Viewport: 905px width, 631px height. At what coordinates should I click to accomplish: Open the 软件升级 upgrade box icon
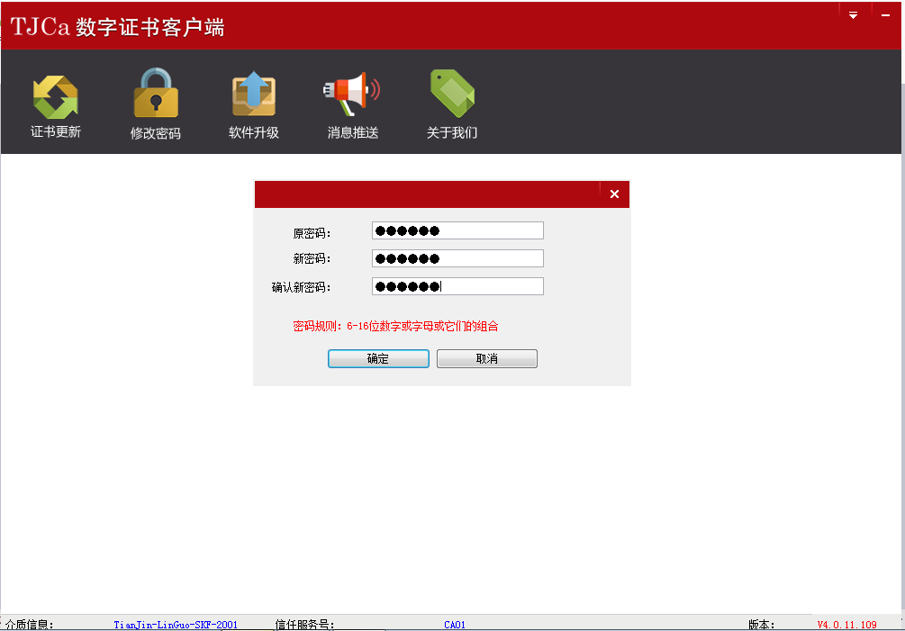click(x=254, y=95)
